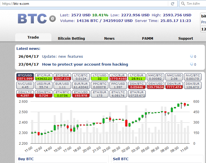Click the Sell BTC panel heading
This screenshot has height=163, width=206.
[x=120, y=159]
